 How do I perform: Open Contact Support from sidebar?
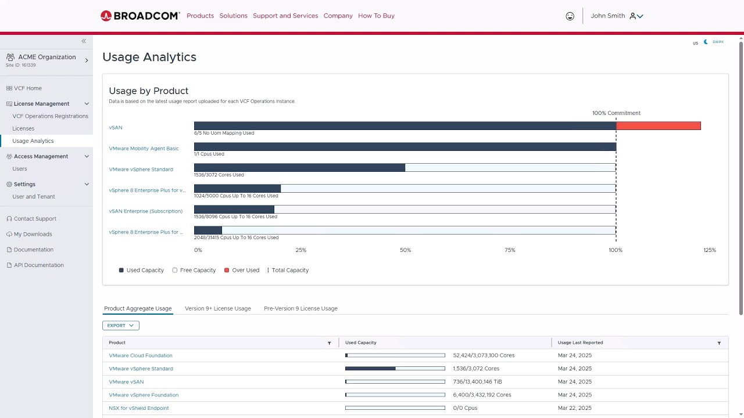(x=35, y=219)
